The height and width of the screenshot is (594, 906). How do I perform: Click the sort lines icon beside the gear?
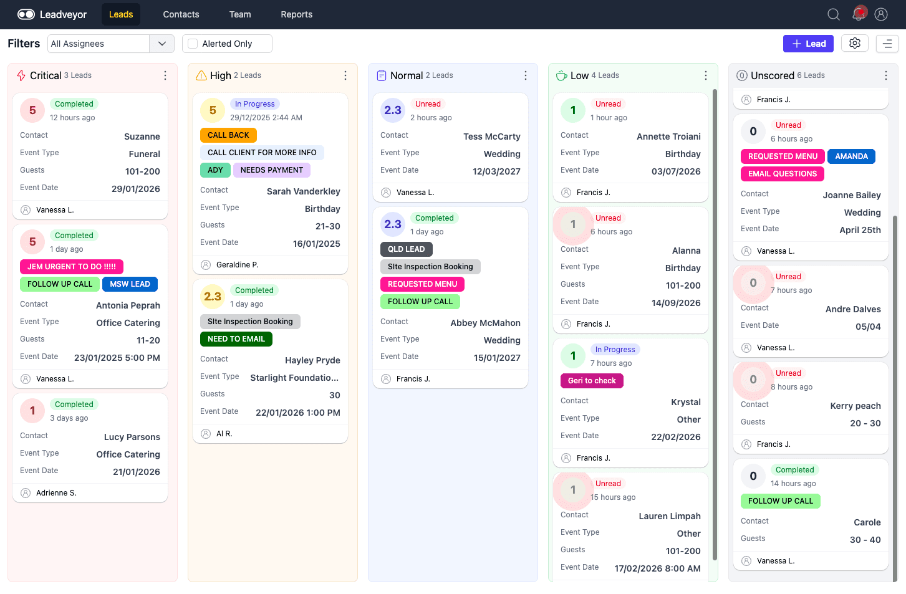tap(887, 44)
